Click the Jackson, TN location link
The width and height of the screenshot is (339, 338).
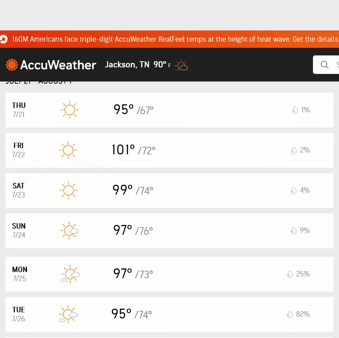pyautogui.click(x=127, y=65)
